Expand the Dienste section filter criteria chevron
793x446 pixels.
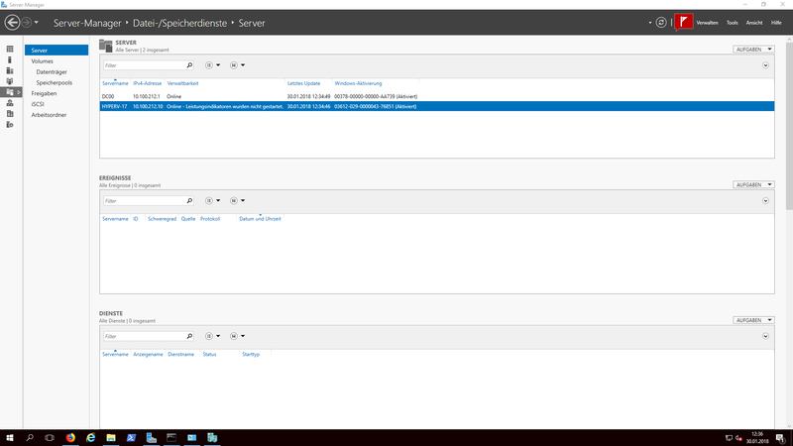click(765, 336)
